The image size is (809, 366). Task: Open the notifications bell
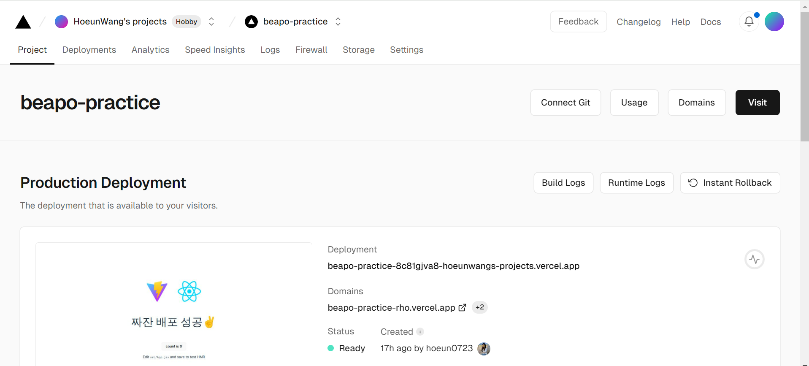(x=749, y=22)
